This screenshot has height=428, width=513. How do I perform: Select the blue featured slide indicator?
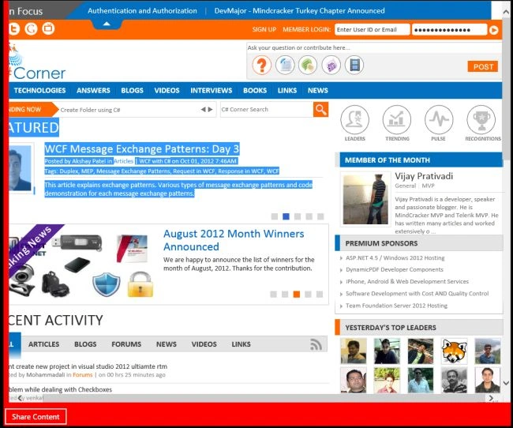pos(286,216)
